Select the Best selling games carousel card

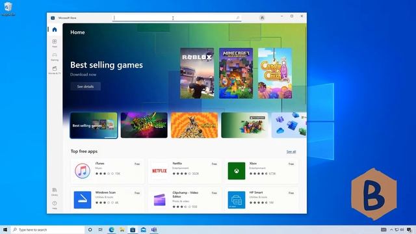coord(94,125)
